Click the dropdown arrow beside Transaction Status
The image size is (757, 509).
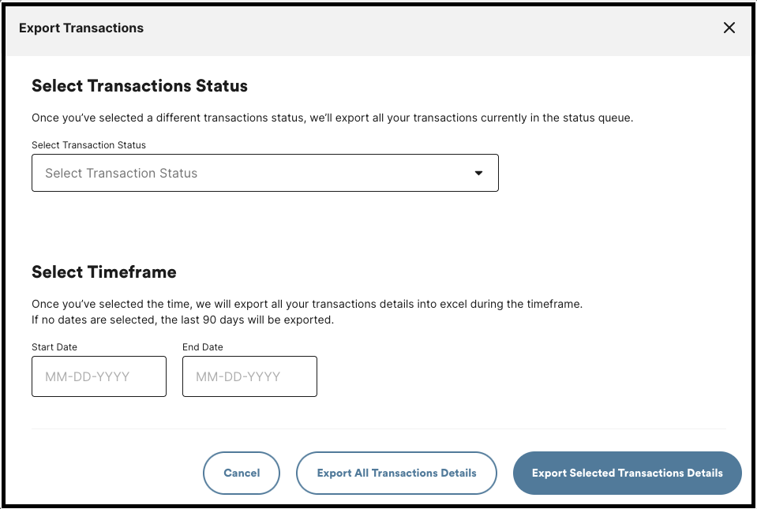478,172
